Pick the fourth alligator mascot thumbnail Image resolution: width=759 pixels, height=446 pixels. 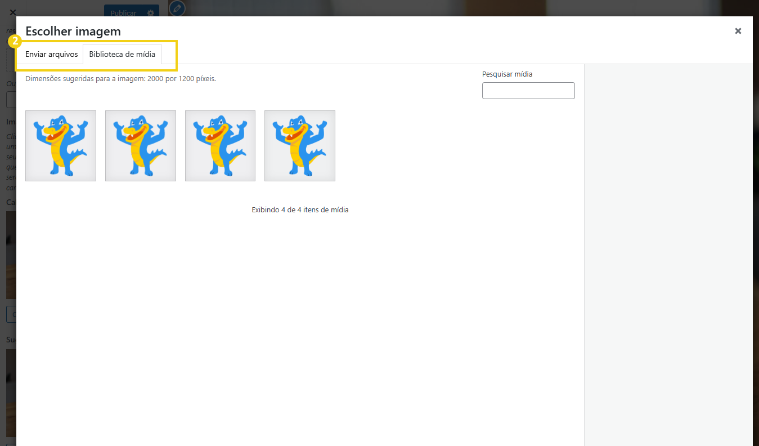coord(300,146)
